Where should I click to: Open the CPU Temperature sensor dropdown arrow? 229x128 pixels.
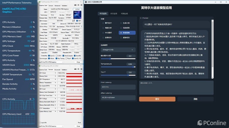coord(55,108)
